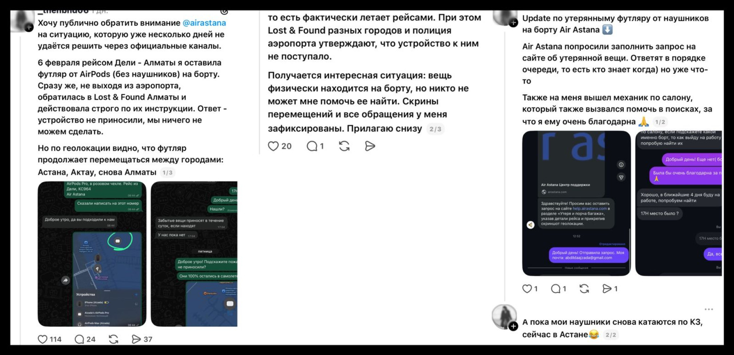This screenshot has width=734, height=355.
Task: Open the @airastana mention link
Action: tap(204, 23)
